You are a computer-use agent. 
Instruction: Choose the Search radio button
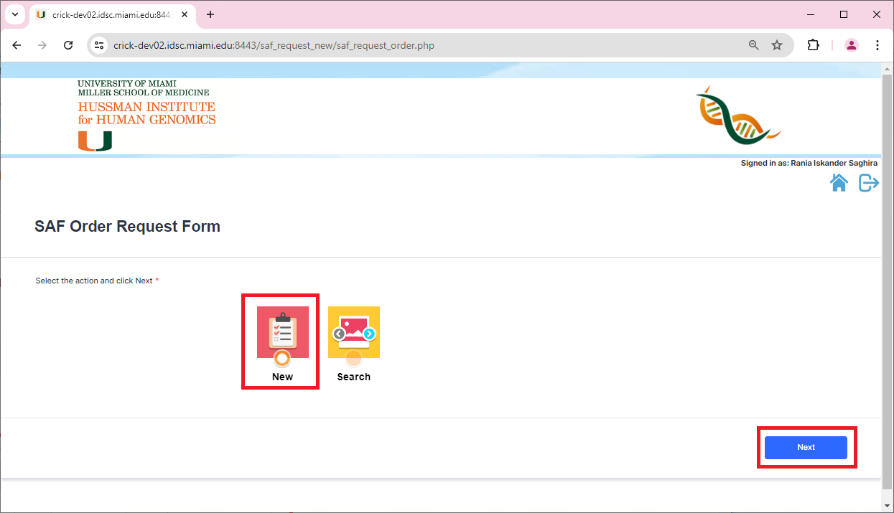[x=353, y=358]
